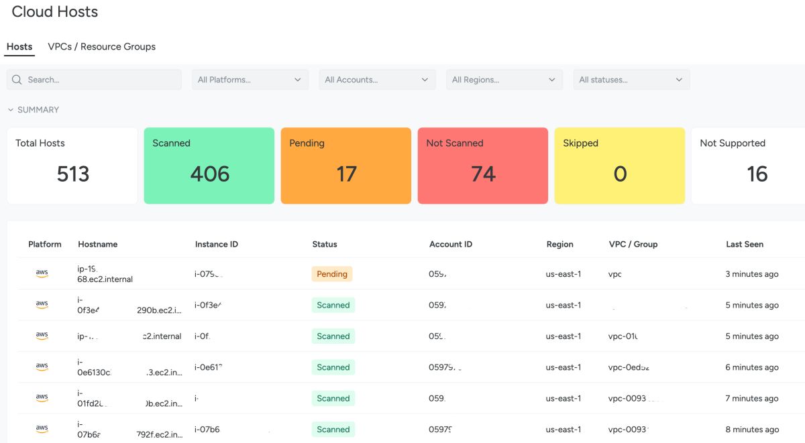Click AWS icon for host seen 6 minutes ago

point(42,367)
